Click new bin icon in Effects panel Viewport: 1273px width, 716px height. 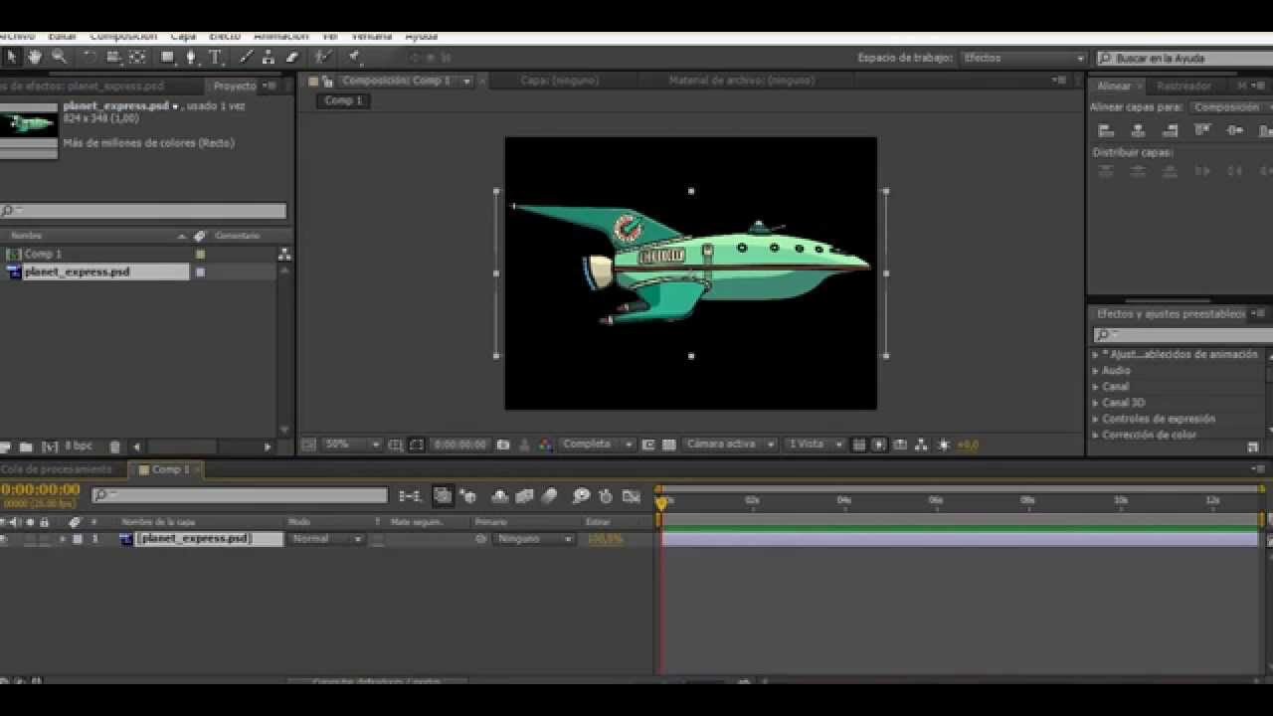point(1252,447)
